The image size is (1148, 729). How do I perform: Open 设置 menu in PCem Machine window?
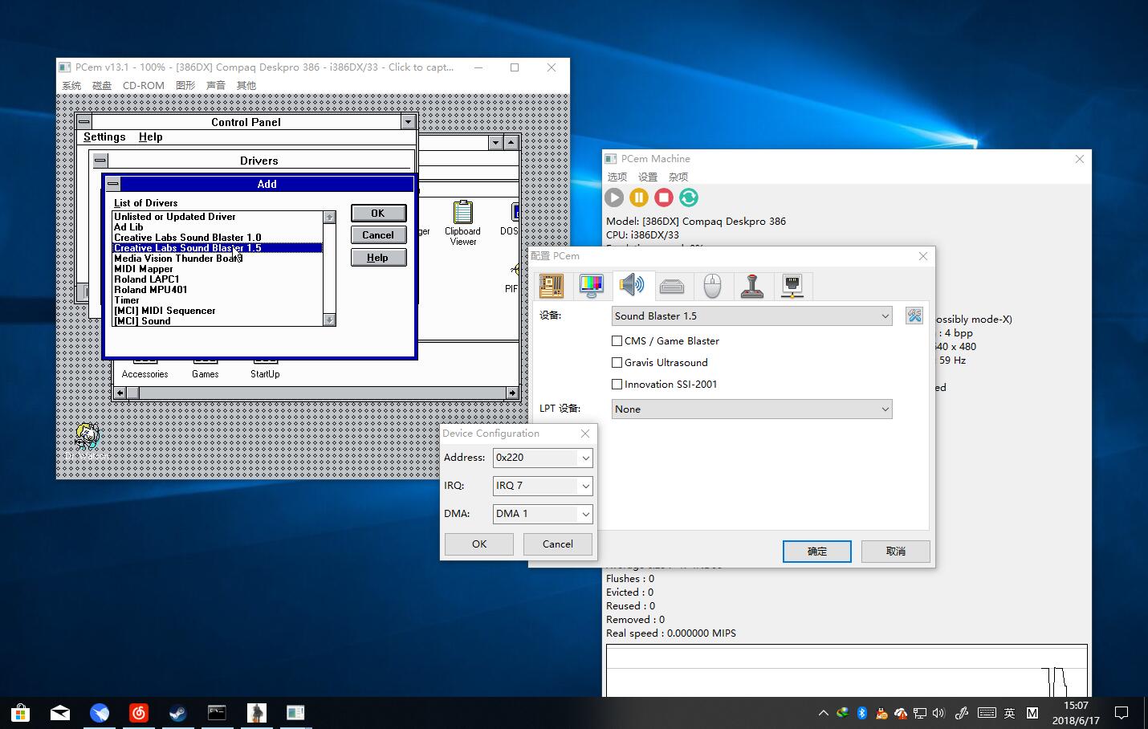(x=648, y=177)
